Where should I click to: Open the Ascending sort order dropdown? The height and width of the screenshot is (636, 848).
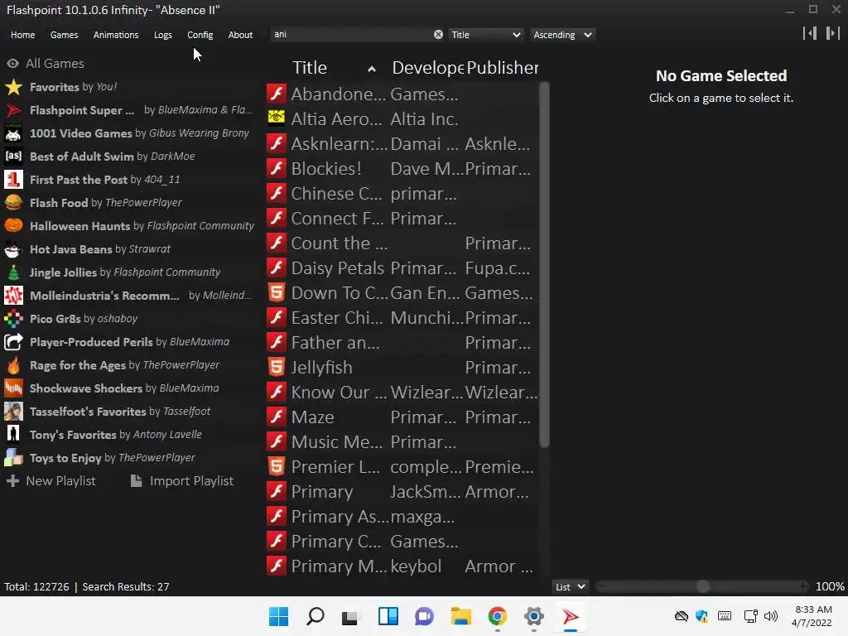pyautogui.click(x=562, y=35)
